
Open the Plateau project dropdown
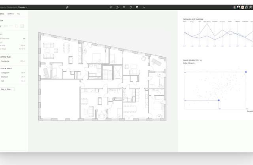tap(21, 7)
